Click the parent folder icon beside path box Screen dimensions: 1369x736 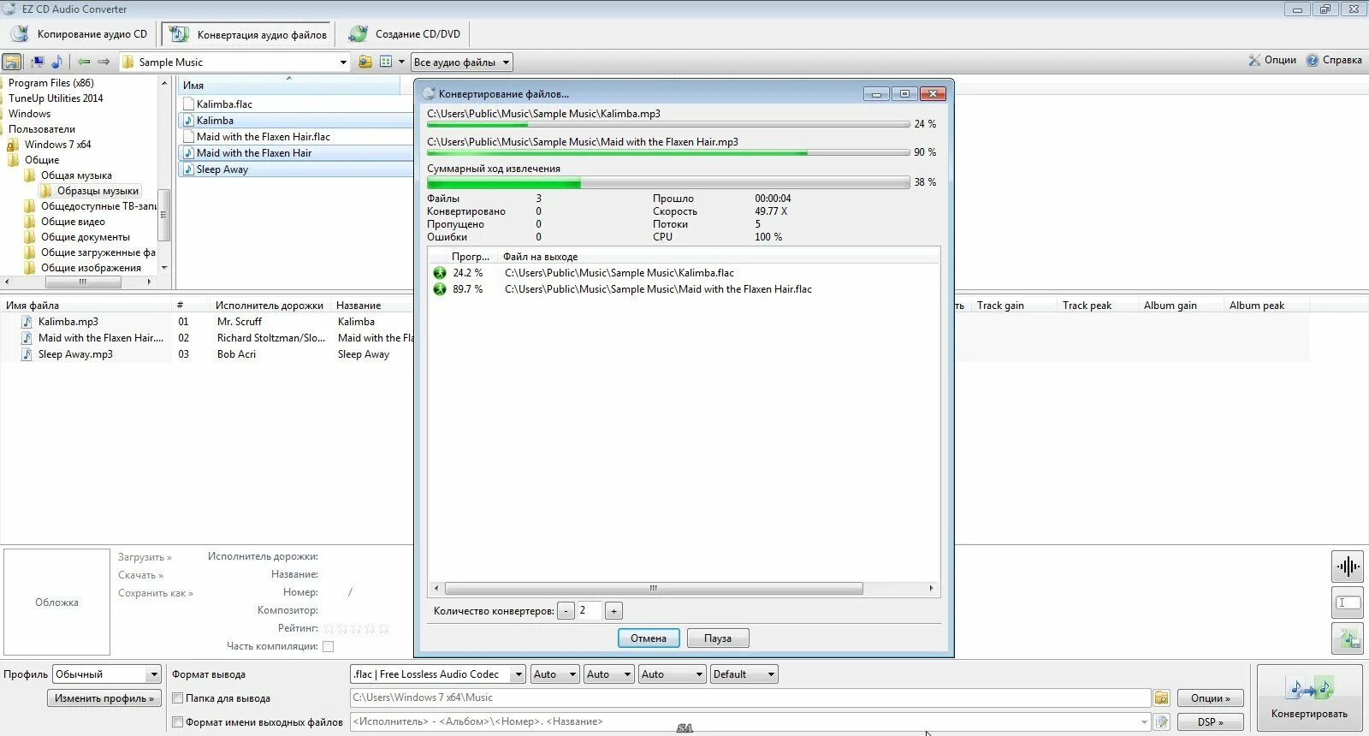(x=365, y=62)
